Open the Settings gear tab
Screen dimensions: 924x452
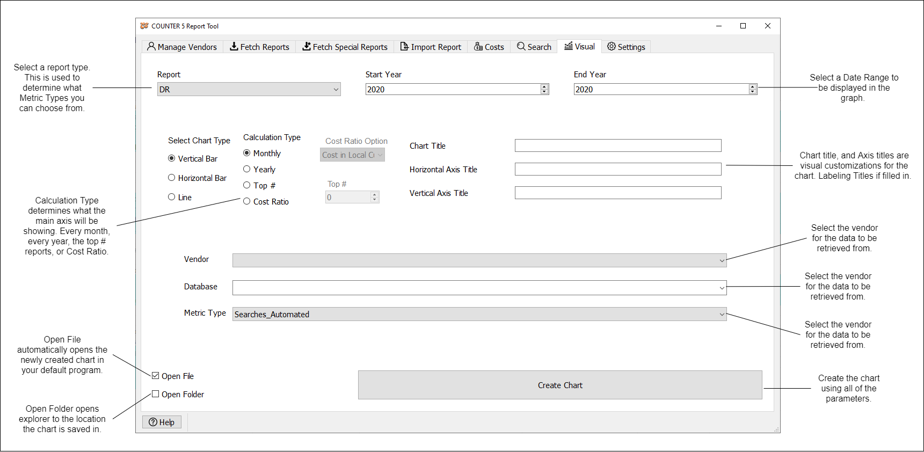pos(626,47)
